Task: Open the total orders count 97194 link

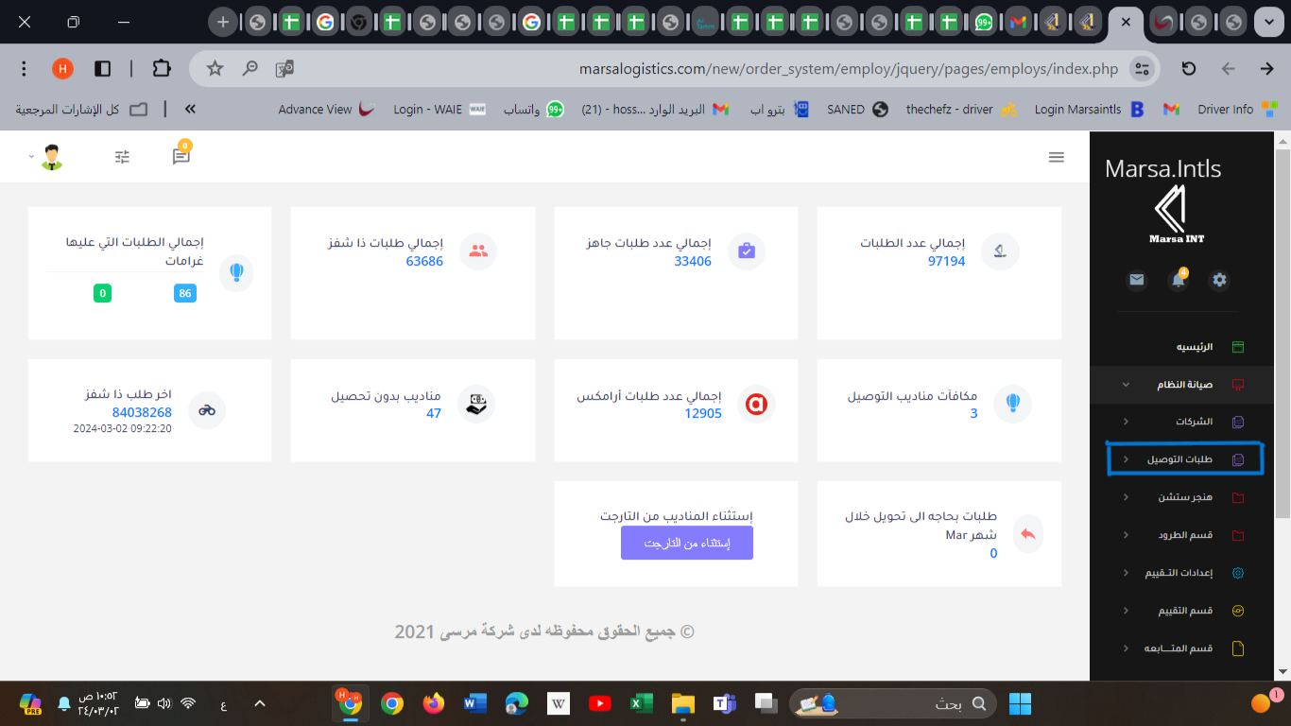Action: coord(946,261)
